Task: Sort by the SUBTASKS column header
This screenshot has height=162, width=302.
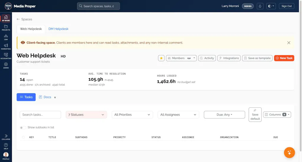Action: click(81, 137)
